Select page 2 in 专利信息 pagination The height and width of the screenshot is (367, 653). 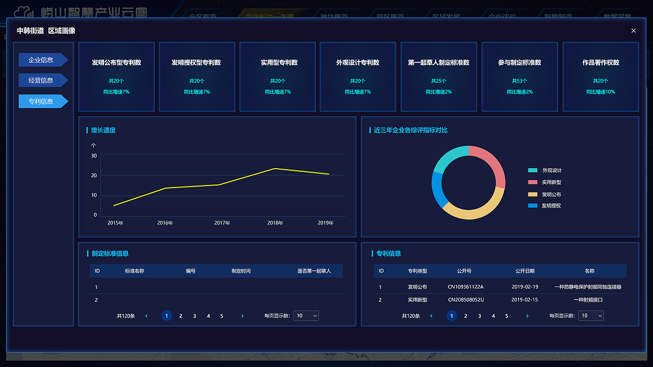point(466,316)
